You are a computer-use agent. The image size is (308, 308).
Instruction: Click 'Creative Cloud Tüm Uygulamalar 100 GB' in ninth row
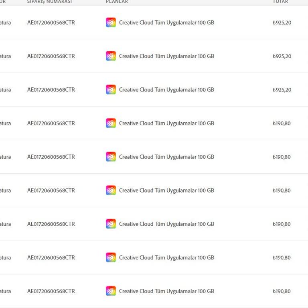[x=166, y=292]
